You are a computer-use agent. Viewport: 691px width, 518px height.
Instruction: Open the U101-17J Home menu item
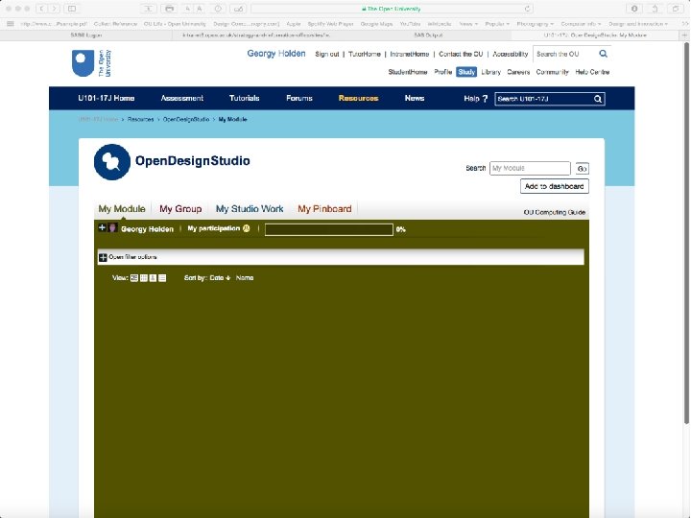[107, 98]
